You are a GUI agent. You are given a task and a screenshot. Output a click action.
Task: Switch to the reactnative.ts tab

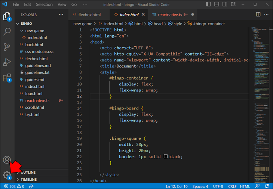click(172, 15)
